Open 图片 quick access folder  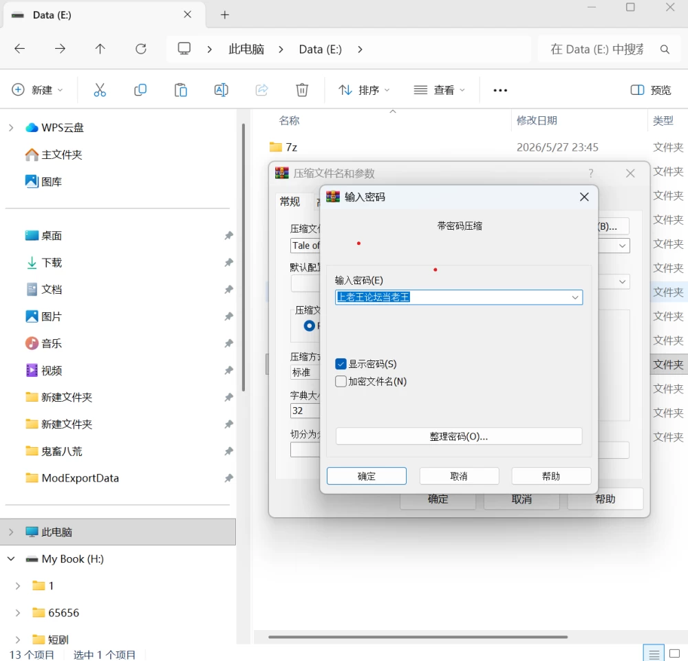pyautogui.click(x=52, y=316)
